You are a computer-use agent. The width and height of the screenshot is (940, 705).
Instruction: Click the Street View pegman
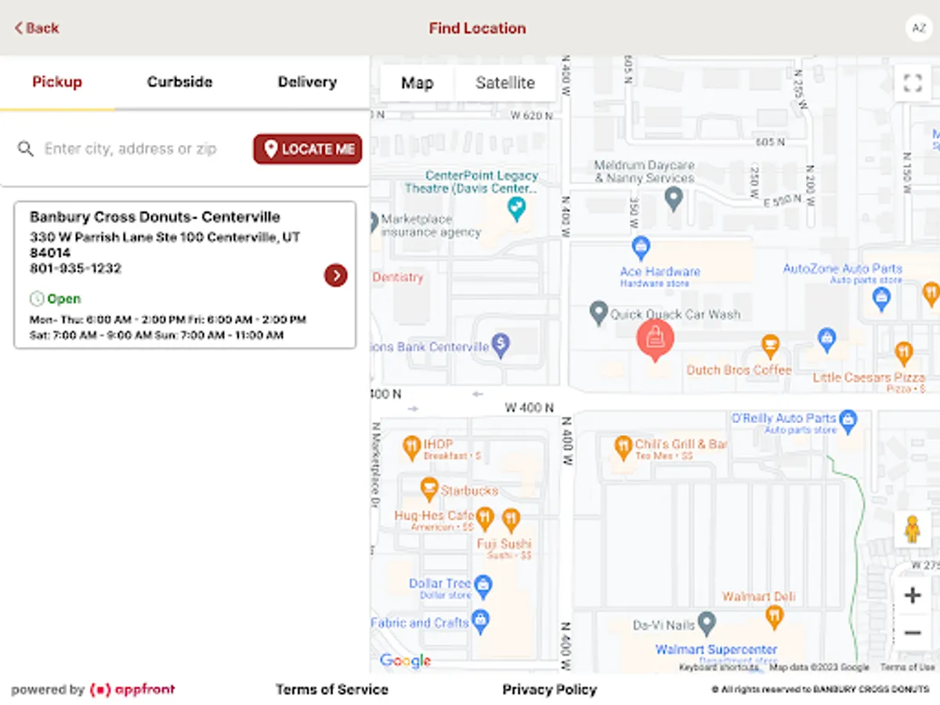pos(913,530)
